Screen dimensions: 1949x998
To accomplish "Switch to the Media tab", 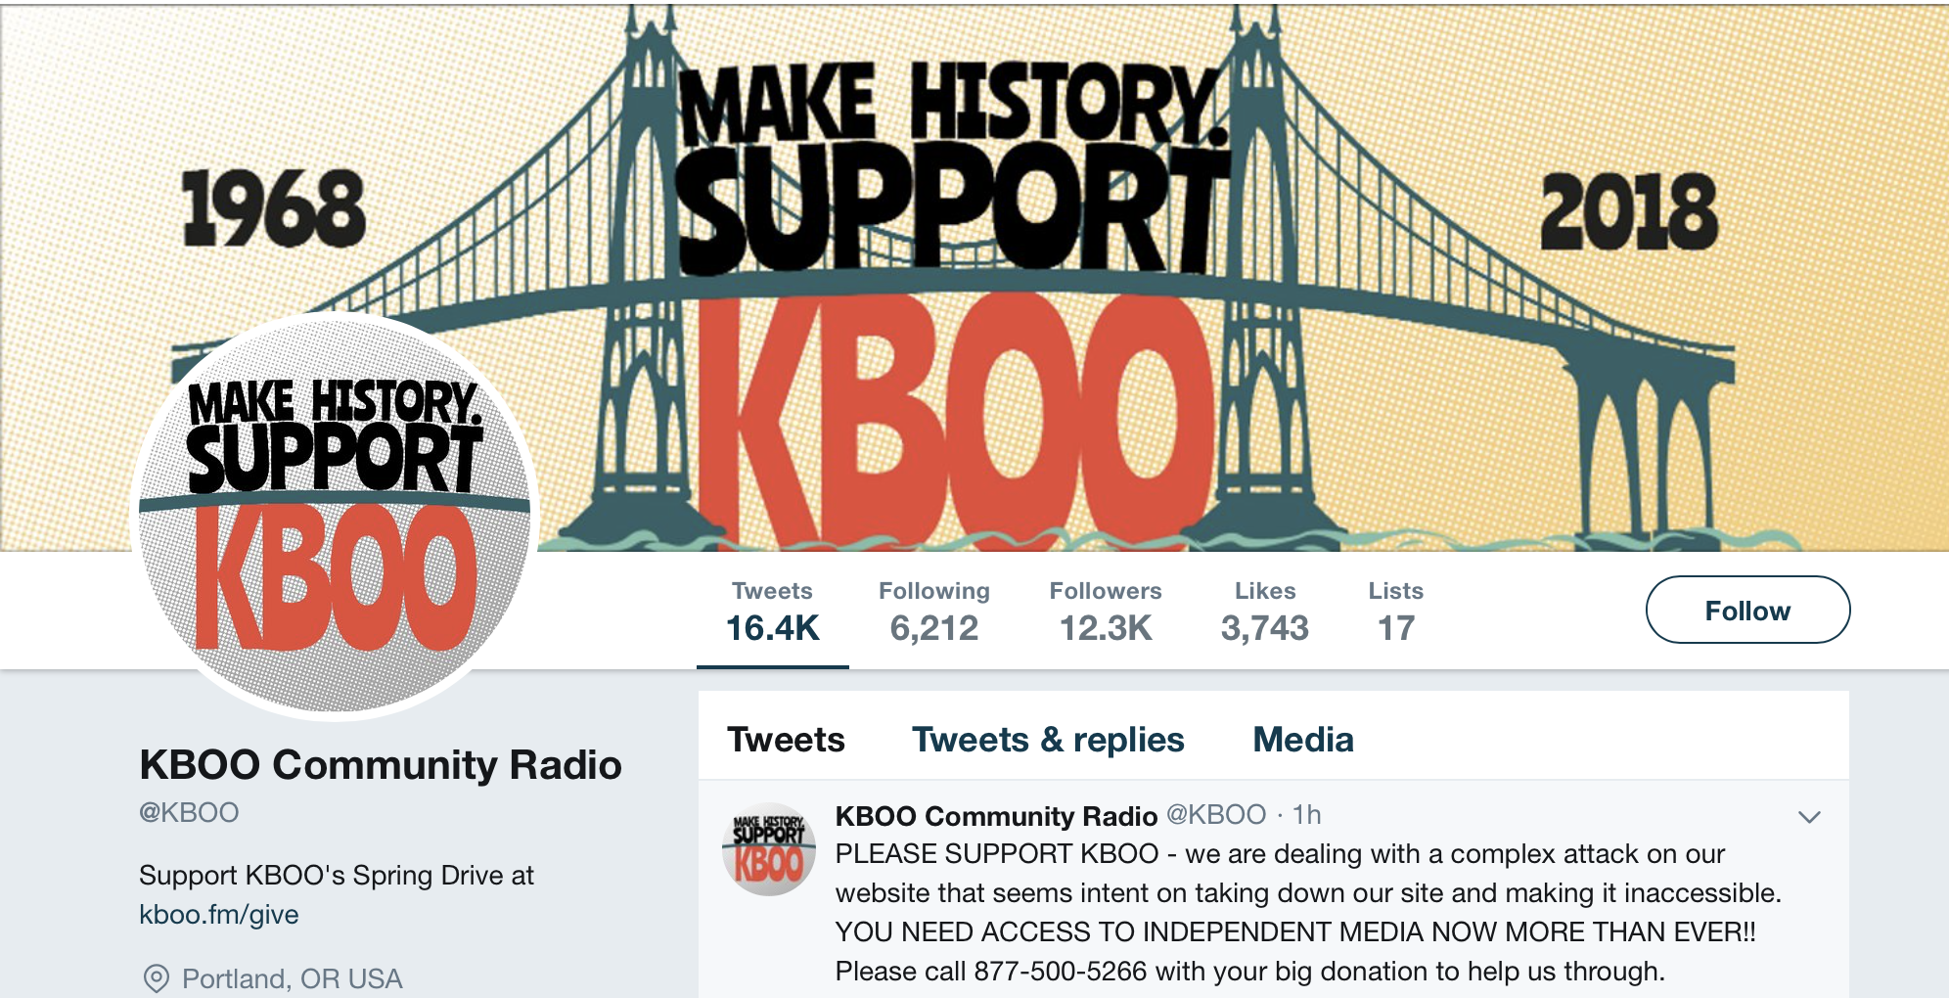I will [x=1303, y=740].
